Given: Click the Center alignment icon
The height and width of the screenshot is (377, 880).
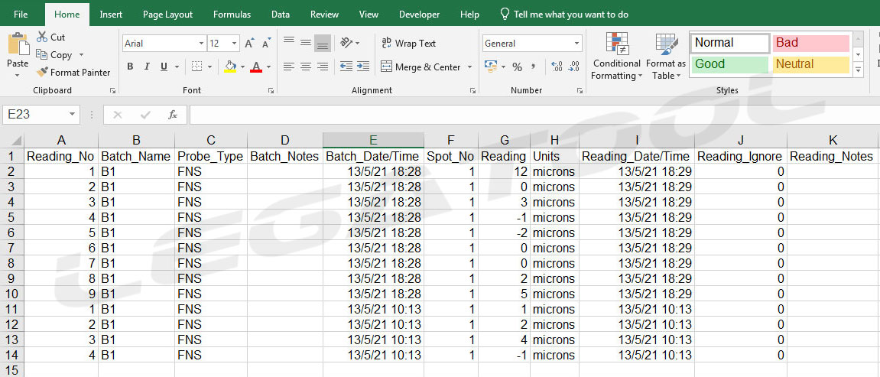Looking at the screenshot, I should pos(305,67).
